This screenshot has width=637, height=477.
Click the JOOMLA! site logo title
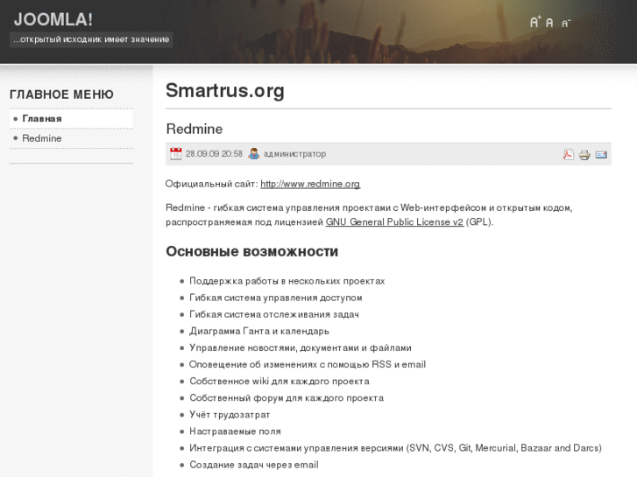pos(53,18)
